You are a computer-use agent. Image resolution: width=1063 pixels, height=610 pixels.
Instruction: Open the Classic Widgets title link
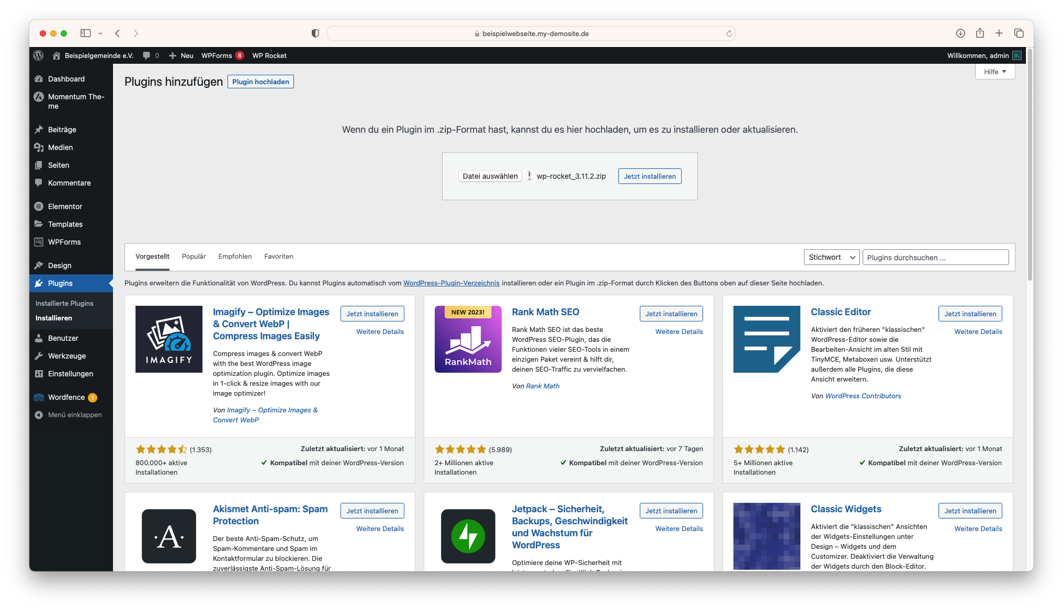(846, 509)
